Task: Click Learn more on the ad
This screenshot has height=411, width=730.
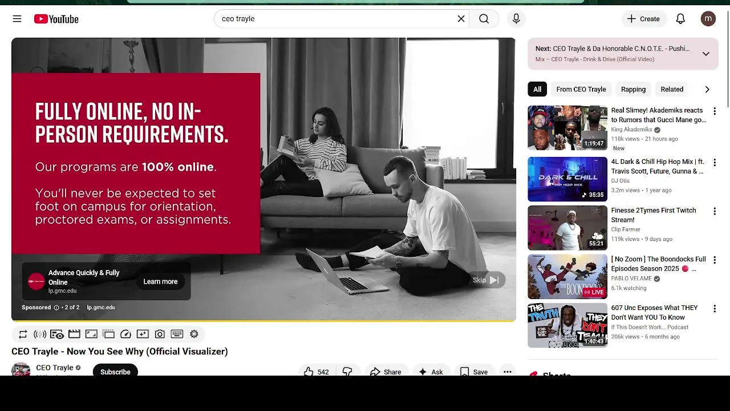Action: click(160, 281)
